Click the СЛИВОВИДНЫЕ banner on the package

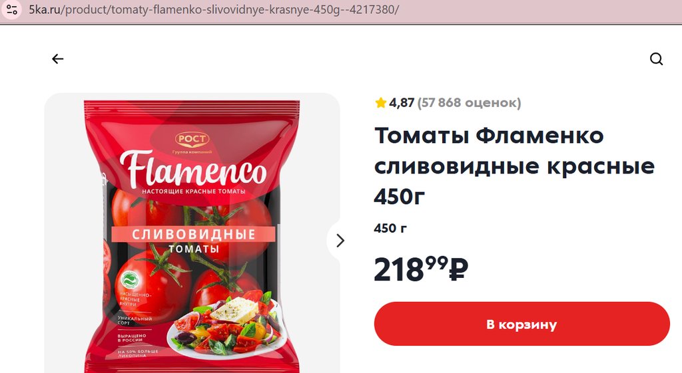point(194,235)
